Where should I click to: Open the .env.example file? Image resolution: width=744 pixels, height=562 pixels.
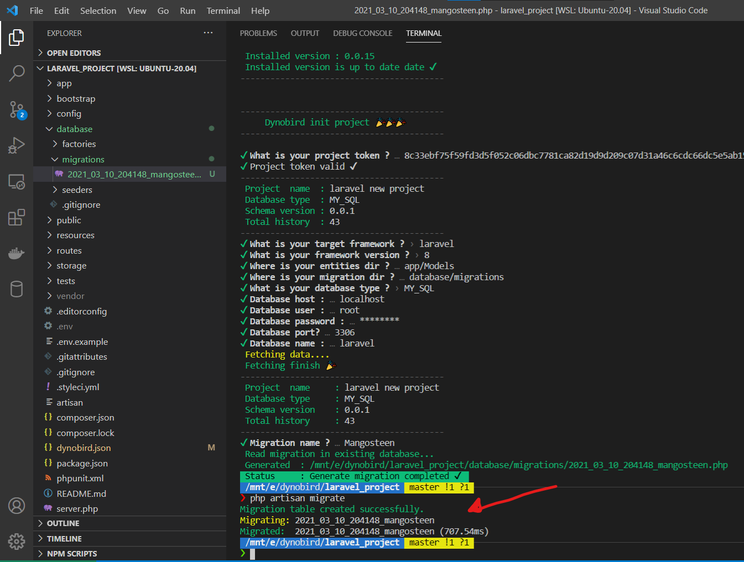point(129,342)
